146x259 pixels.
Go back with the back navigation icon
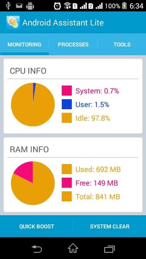coord(37,249)
